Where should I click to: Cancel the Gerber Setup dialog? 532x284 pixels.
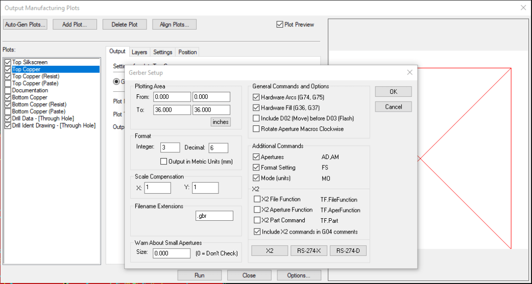[x=393, y=107]
